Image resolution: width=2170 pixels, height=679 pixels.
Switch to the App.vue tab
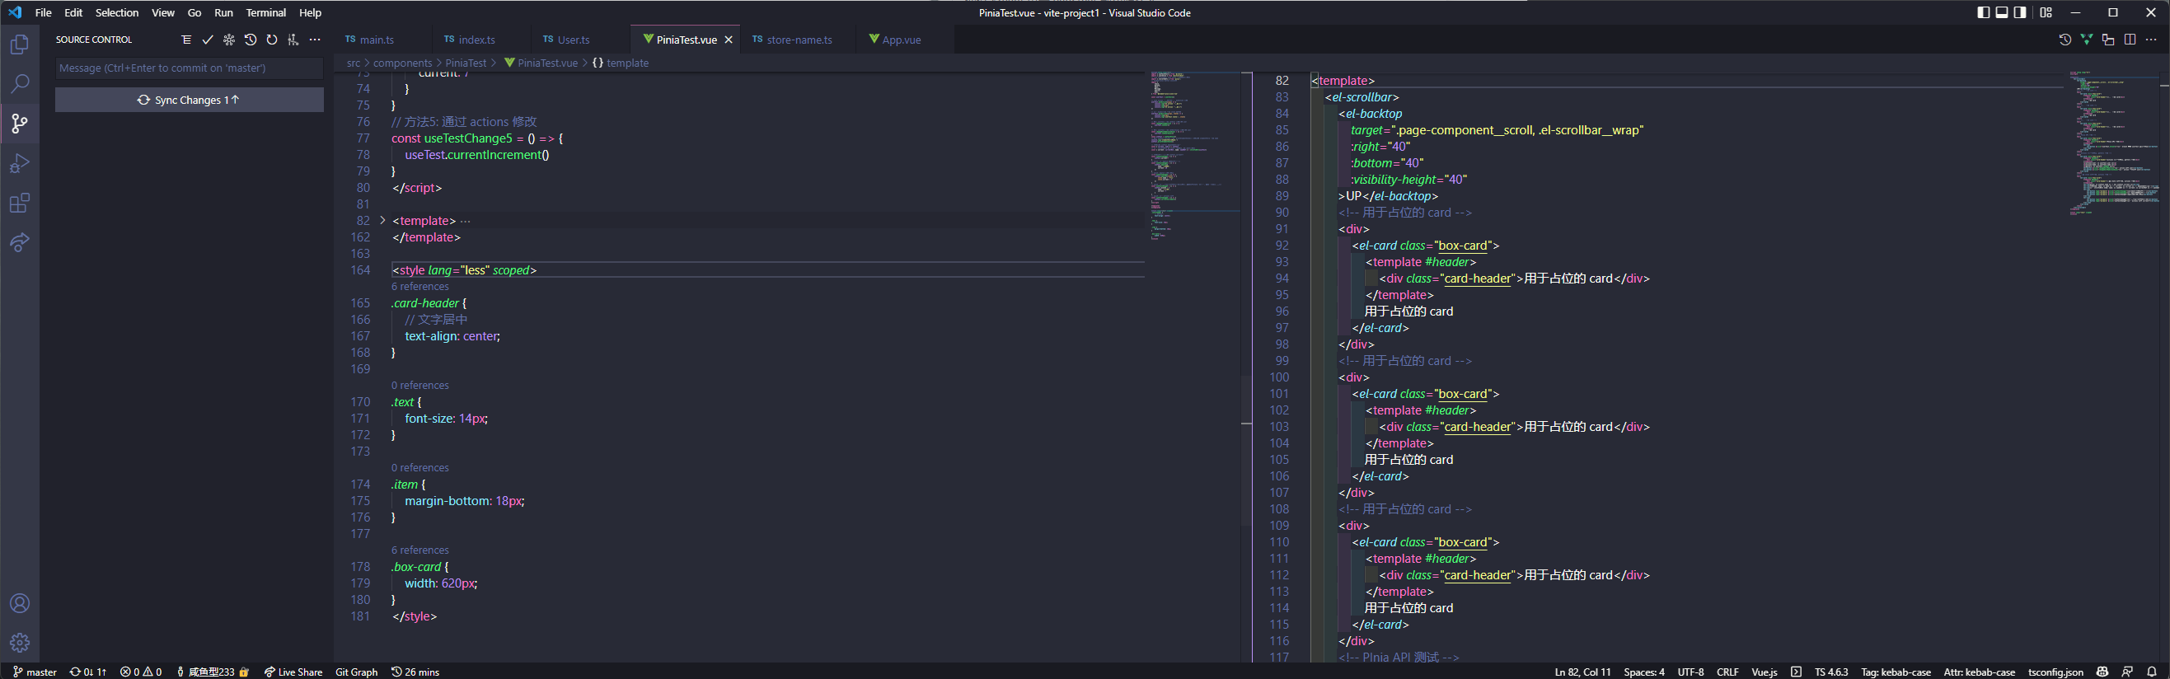click(x=901, y=40)
